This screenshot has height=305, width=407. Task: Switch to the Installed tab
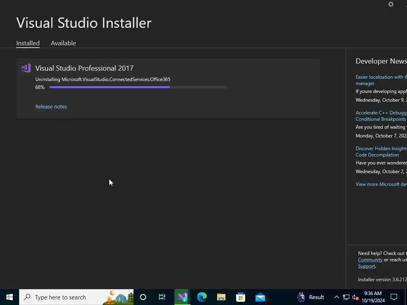pyautogui.click(x=28, y=43)
